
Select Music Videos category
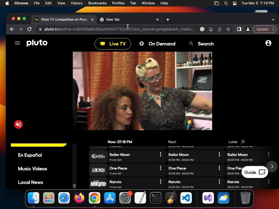point(33,169)
